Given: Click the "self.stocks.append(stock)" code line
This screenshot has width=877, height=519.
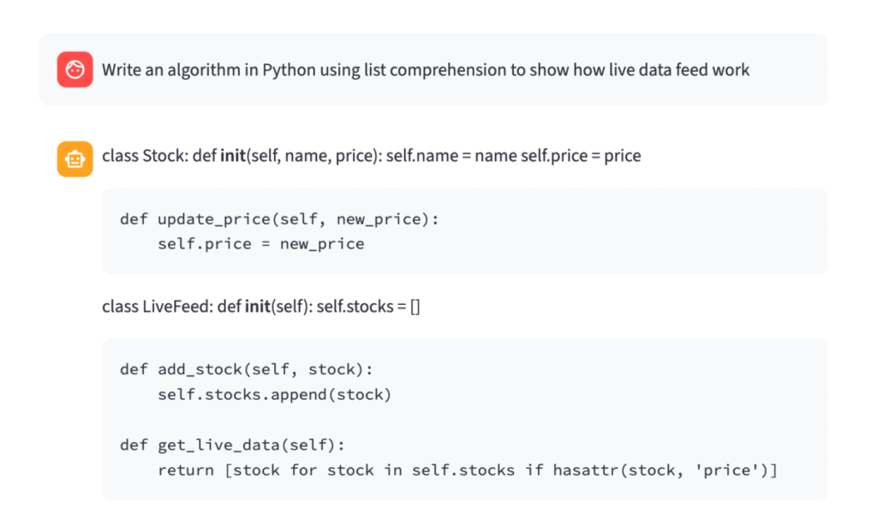Looking at the screenshot, I should tap(274, 395).
